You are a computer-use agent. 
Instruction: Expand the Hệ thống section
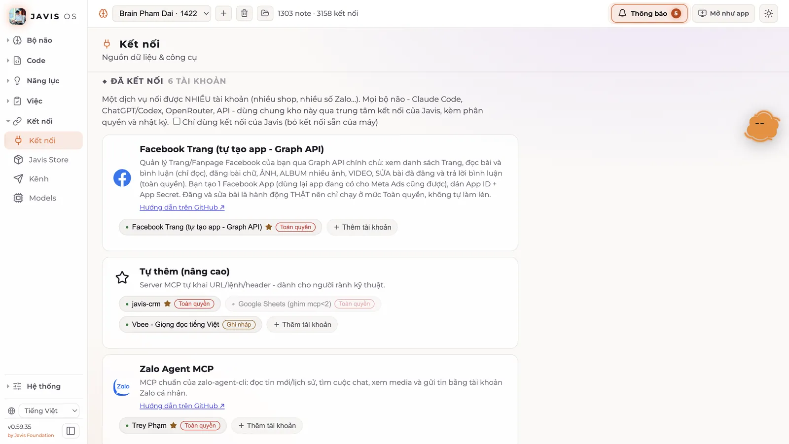[43, 386]
